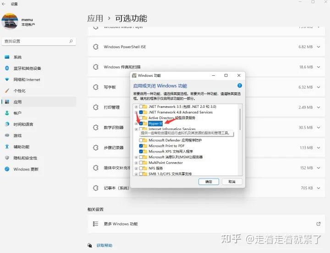Click the memu account avatar

coord(10,22)
